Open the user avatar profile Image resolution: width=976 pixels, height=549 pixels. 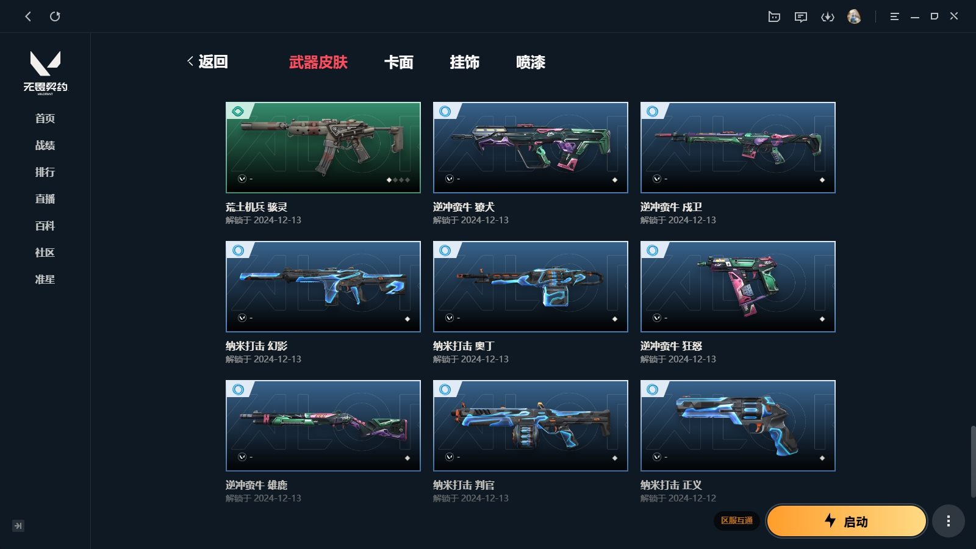click(854, 16)
